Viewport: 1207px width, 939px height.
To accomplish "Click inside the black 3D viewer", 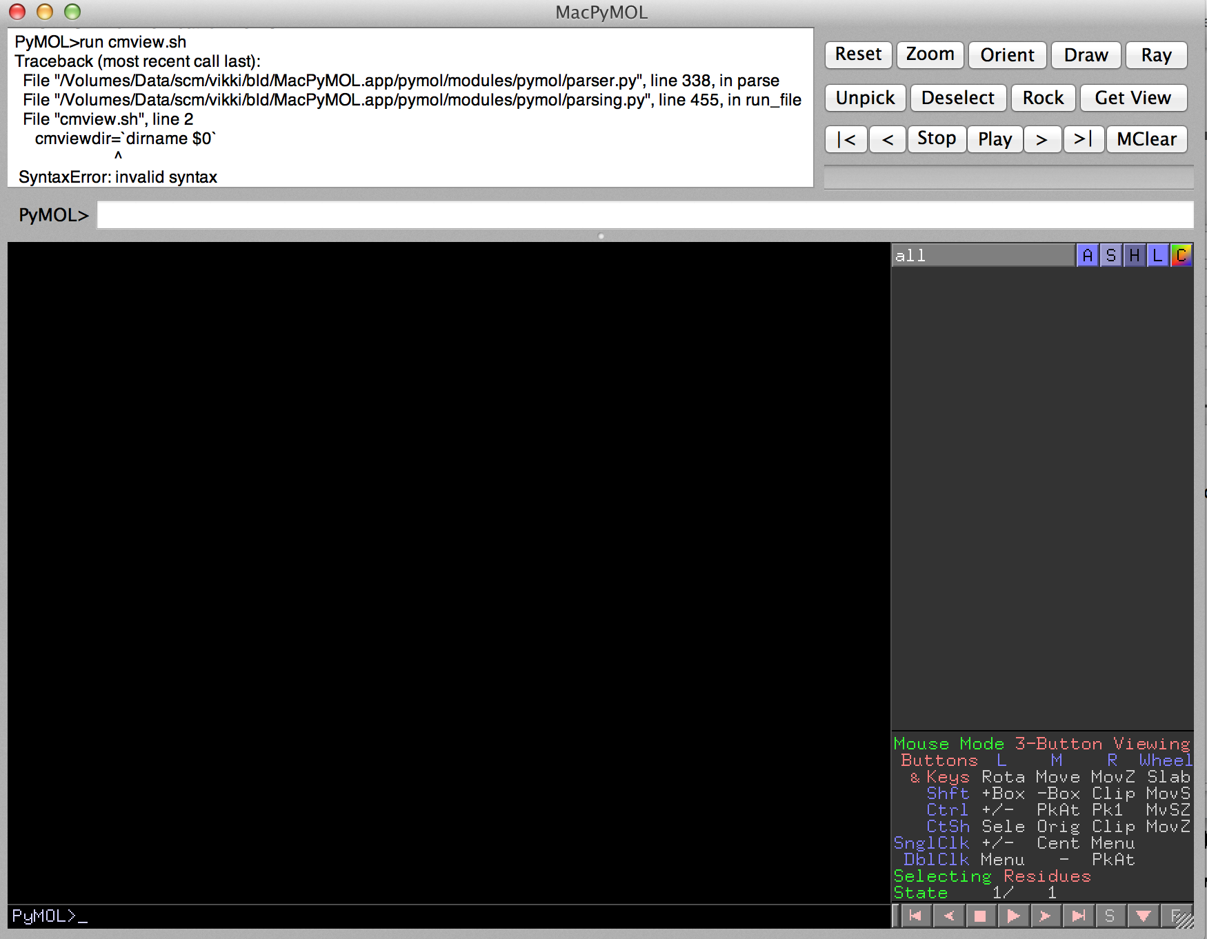I will tap(449, 572).
